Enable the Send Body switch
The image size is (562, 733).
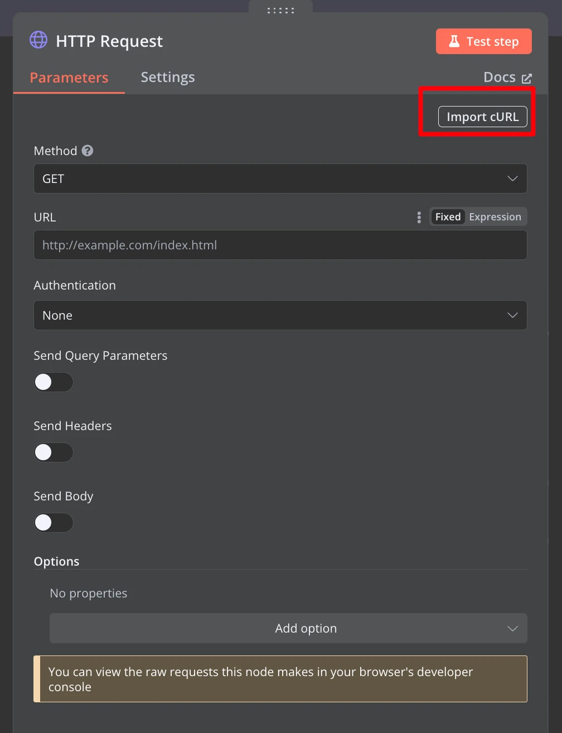pos(54,523)
